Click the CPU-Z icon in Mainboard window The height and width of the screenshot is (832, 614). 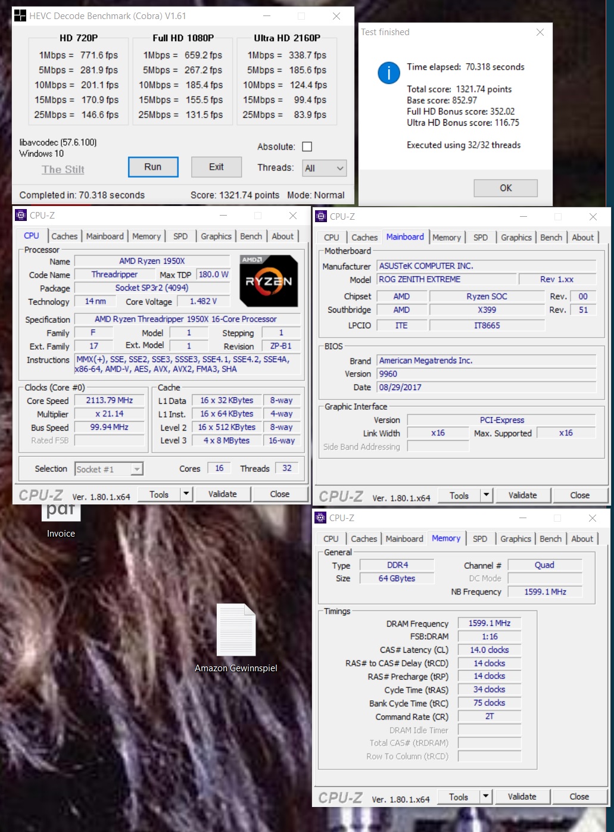pos(321,217)
